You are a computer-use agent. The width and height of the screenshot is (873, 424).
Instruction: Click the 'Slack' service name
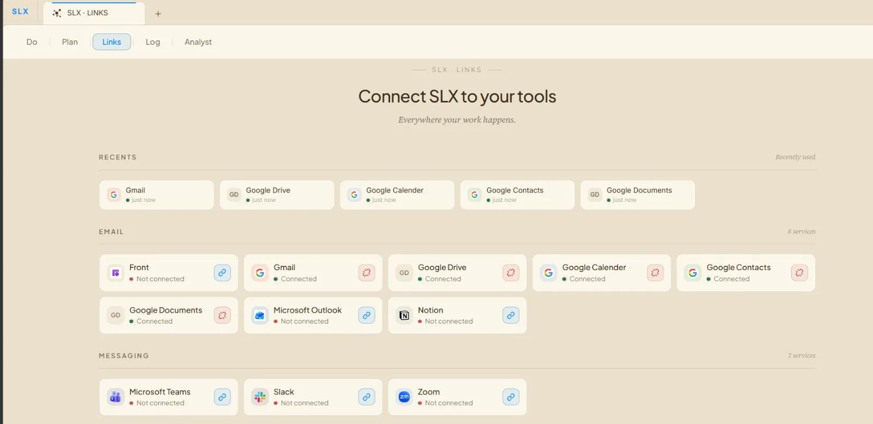[284, 392]
